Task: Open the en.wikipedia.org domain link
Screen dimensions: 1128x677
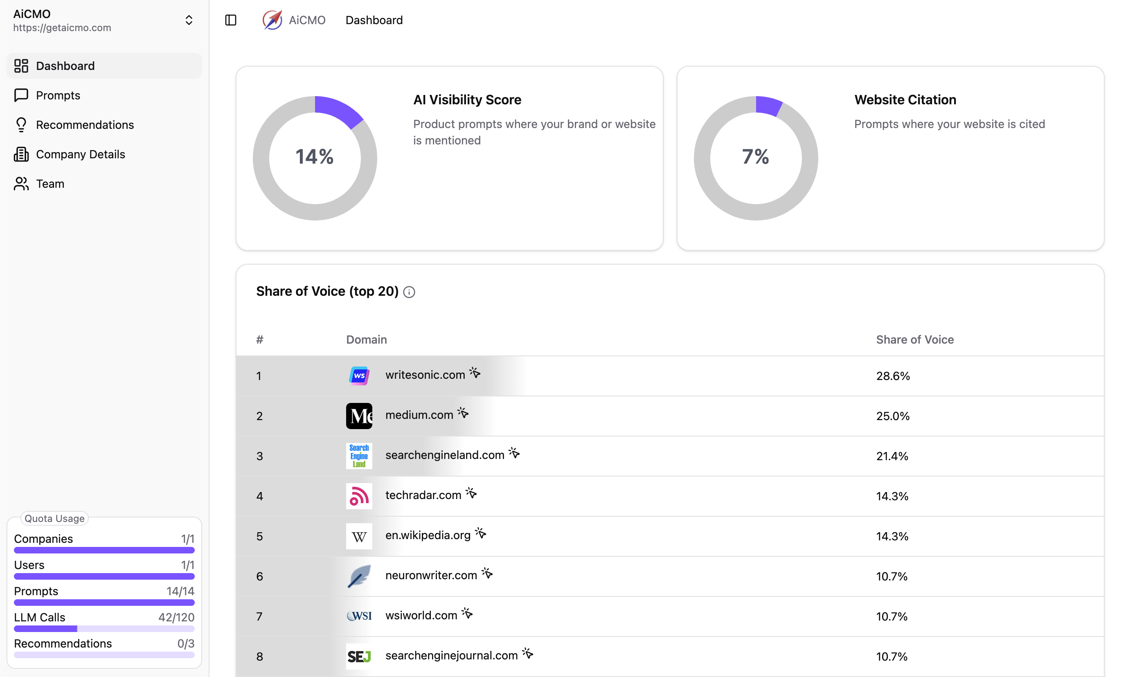Action: point(428,535)
